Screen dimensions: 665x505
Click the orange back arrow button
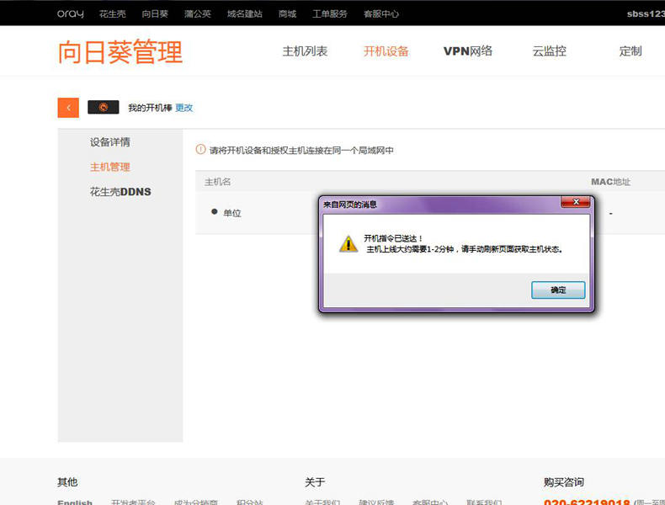coord(68,108)
